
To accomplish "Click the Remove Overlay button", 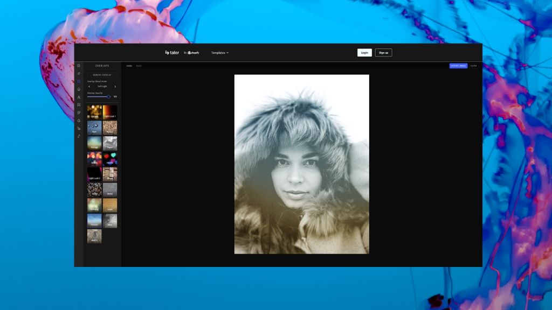I will [102, 75].
